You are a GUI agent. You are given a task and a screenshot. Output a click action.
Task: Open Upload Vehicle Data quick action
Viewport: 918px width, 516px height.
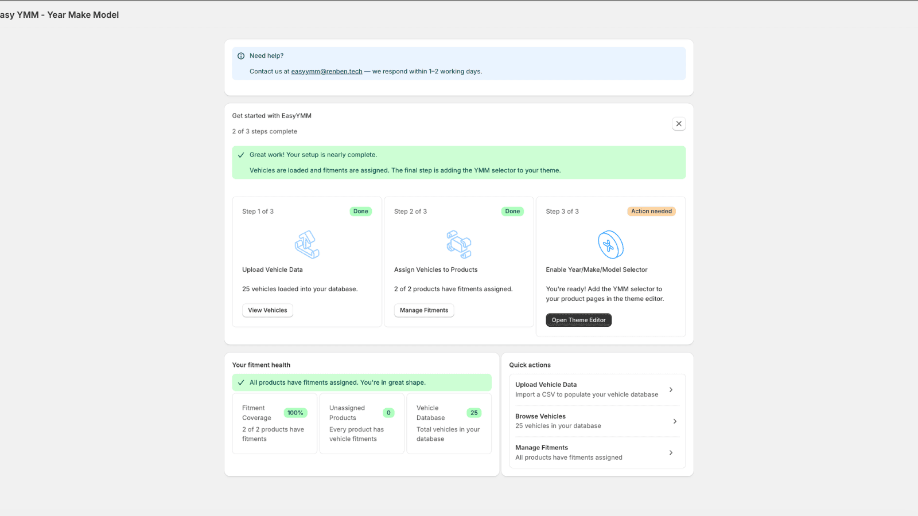point(597,390)
